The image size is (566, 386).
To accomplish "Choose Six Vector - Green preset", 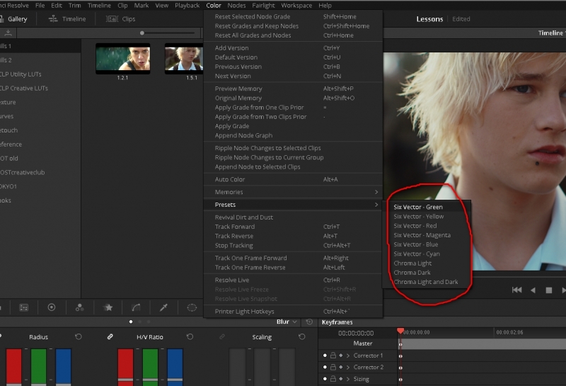I will tap(418, 207).
